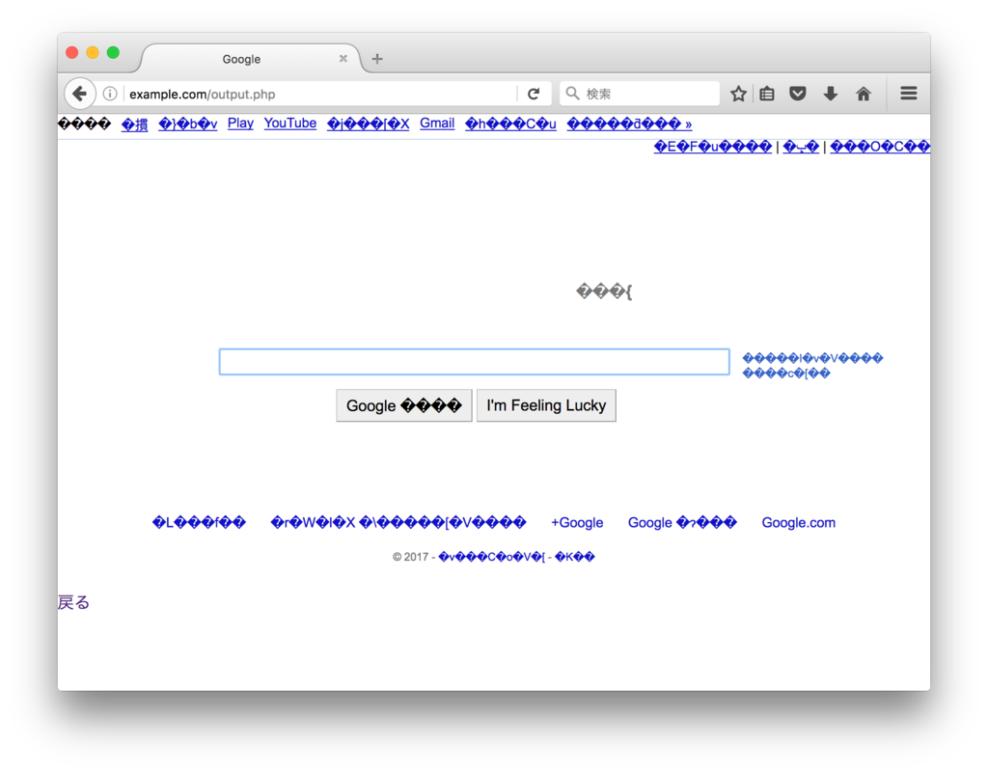Click the garbled link right of search field
The image size is (988, 773).
812,366
